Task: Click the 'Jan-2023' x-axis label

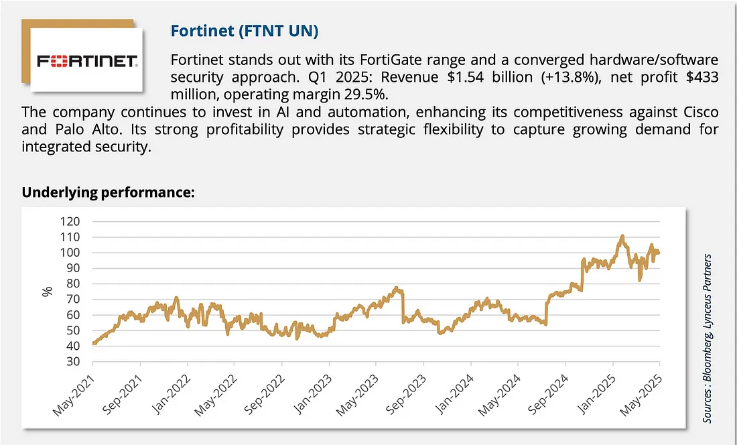Action: pyautogui.click(x=314, y=393)
